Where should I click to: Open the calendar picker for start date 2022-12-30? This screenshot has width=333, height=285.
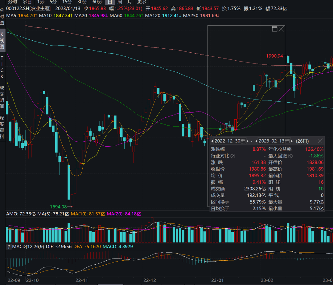coord(243,141)
